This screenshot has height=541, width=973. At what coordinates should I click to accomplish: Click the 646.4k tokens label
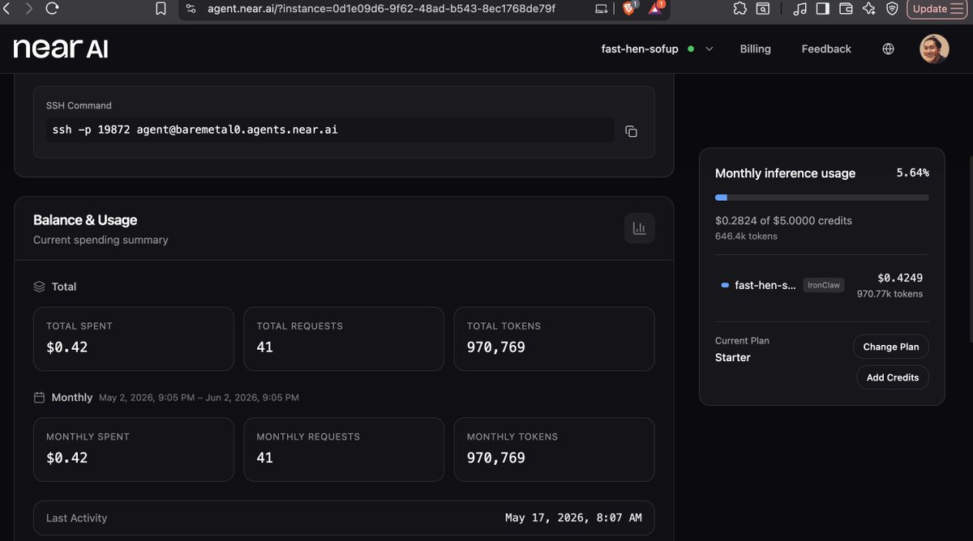tap(746, 236)
